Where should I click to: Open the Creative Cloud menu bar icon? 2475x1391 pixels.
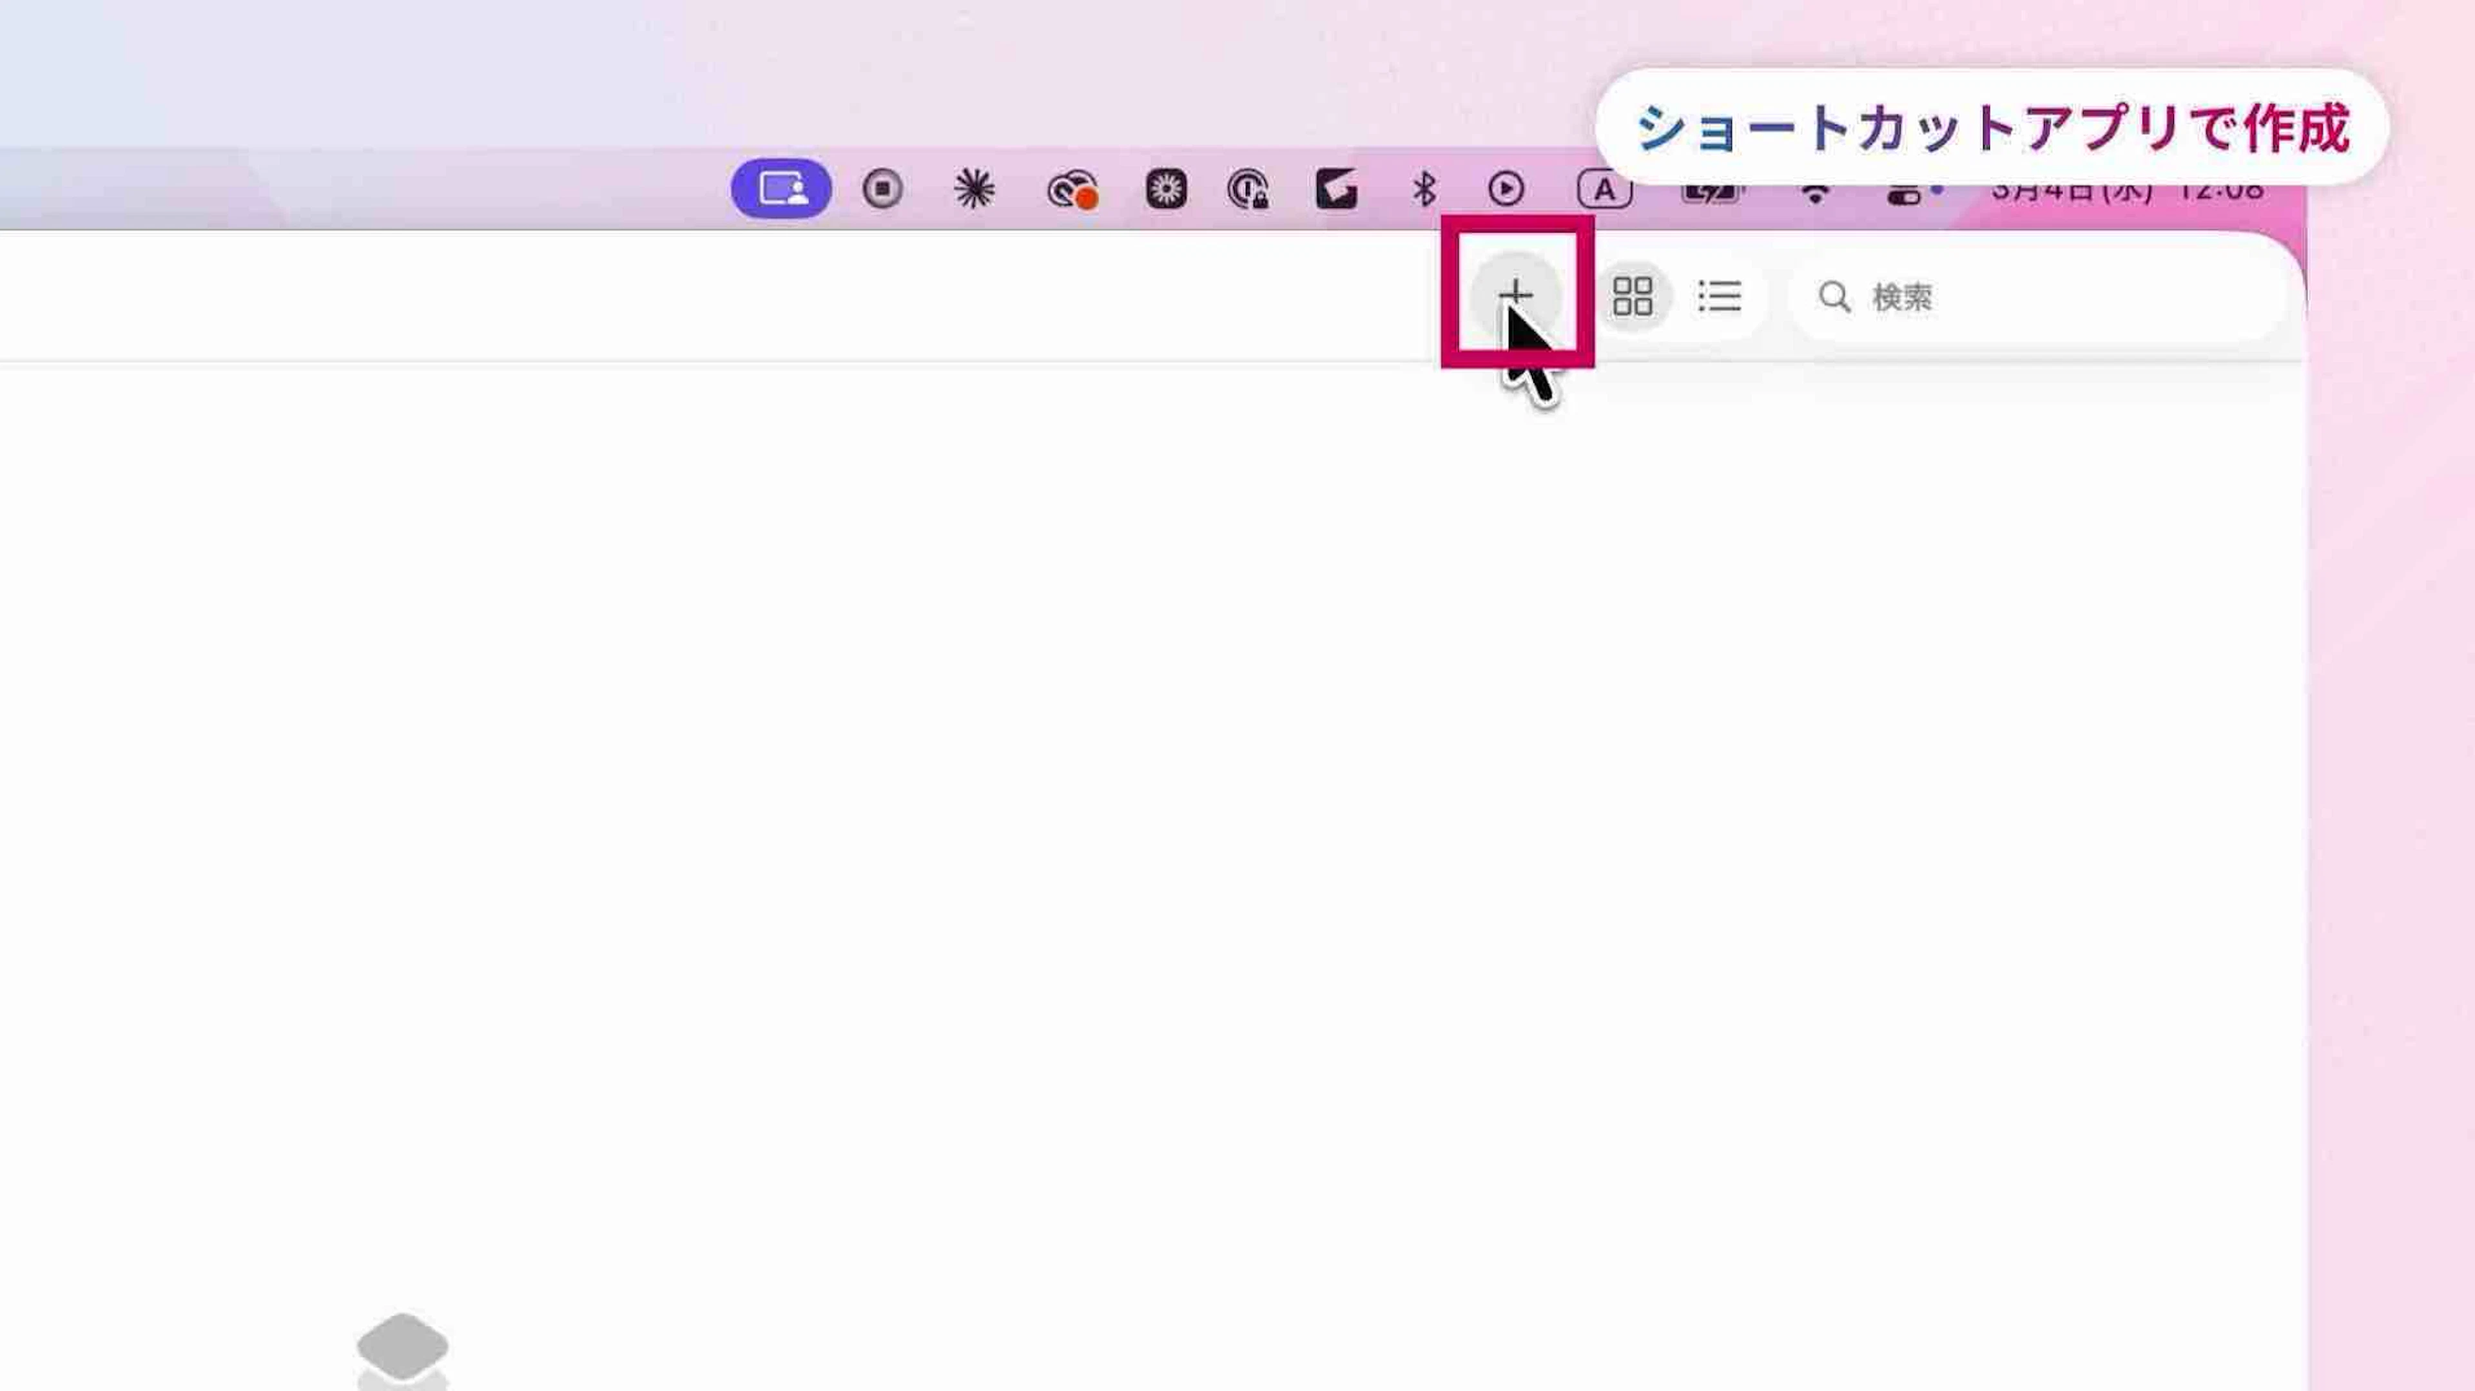pyautogui.click(x=1071, y=190)
